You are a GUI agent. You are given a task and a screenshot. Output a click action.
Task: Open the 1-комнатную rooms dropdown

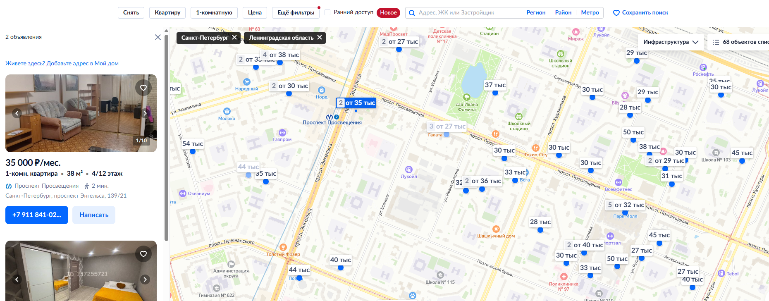pyautogui.click(x=214, y=13)
